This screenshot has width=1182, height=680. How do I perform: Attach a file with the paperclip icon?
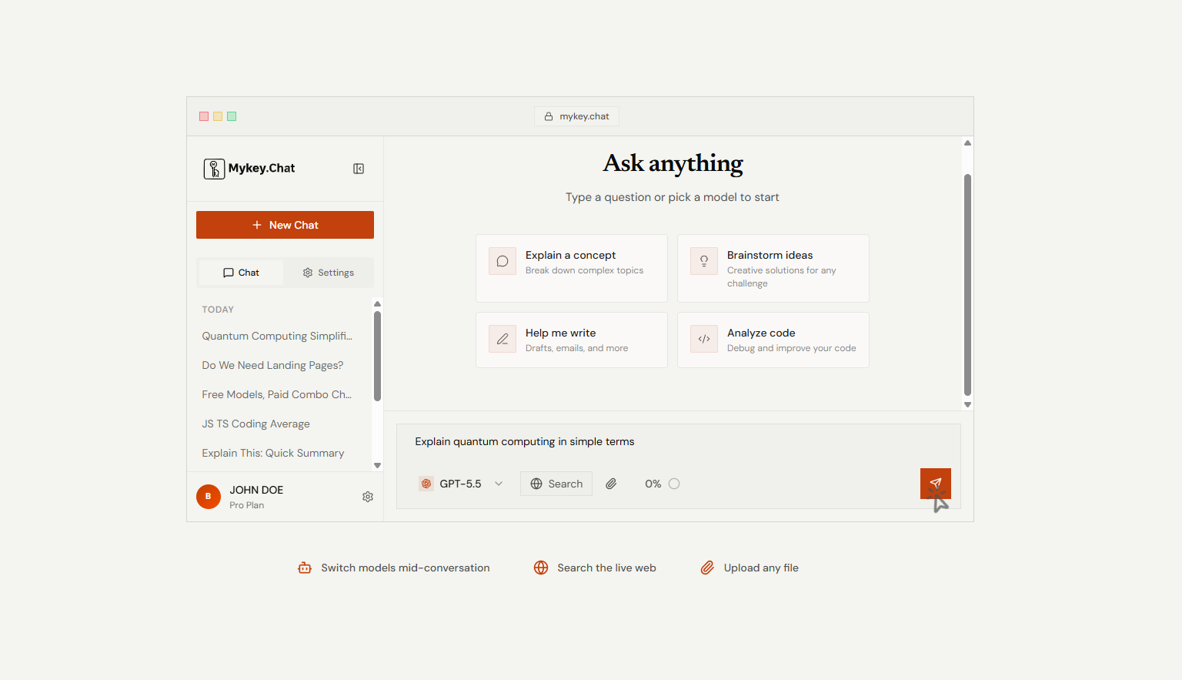611,484
